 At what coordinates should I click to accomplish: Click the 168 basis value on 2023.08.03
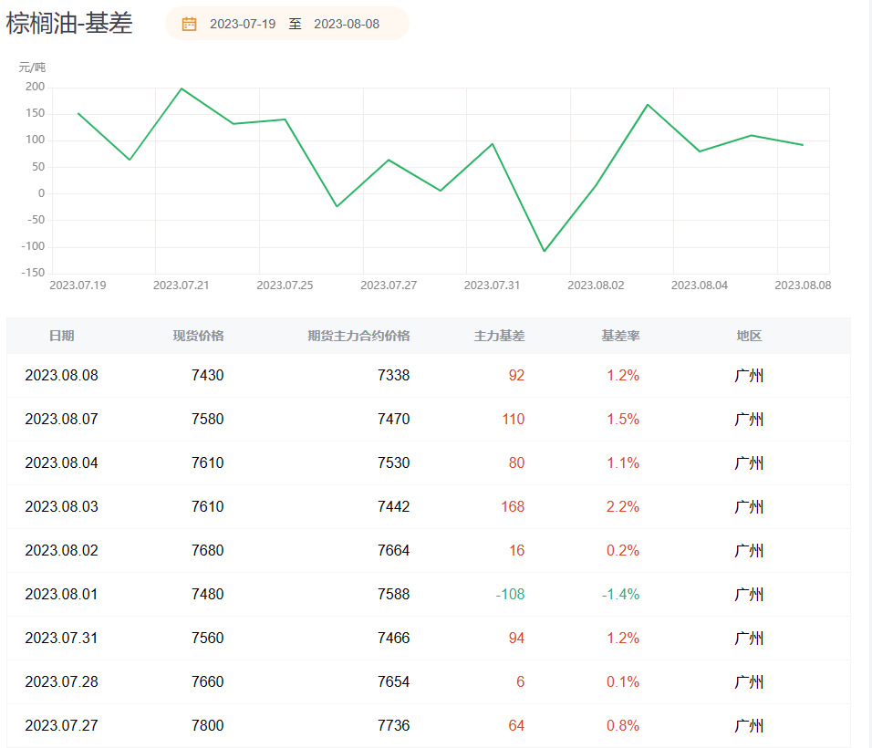pyautogui.click(x=513, y=506)
